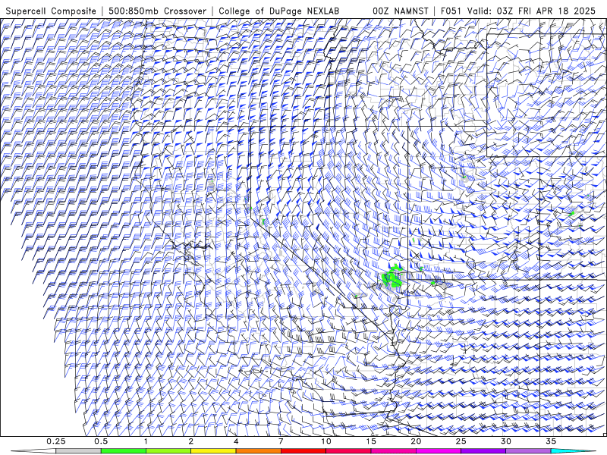Click the legend value 2
This screenshot has width=607, height=455.
tap(191, 441)
